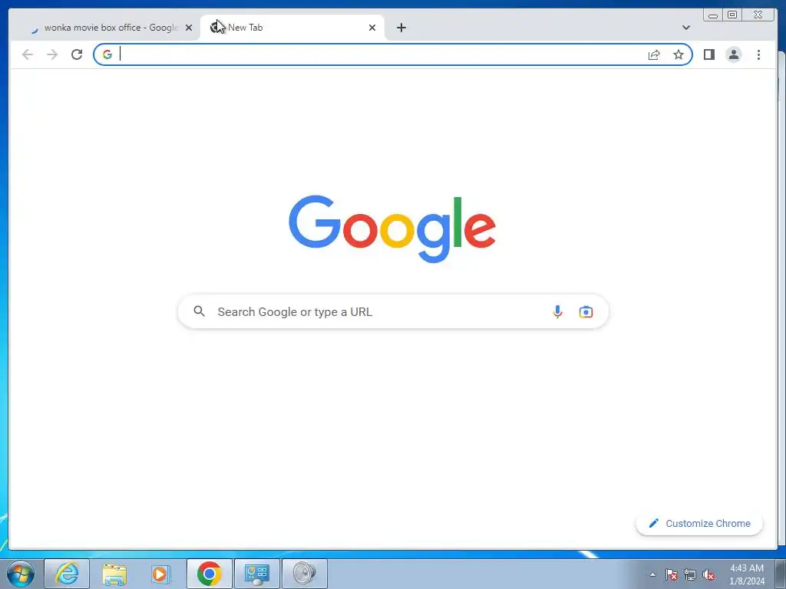Open a new tab with plus button
This screenshot has height=589, width=786.
(x=401, y=28)
